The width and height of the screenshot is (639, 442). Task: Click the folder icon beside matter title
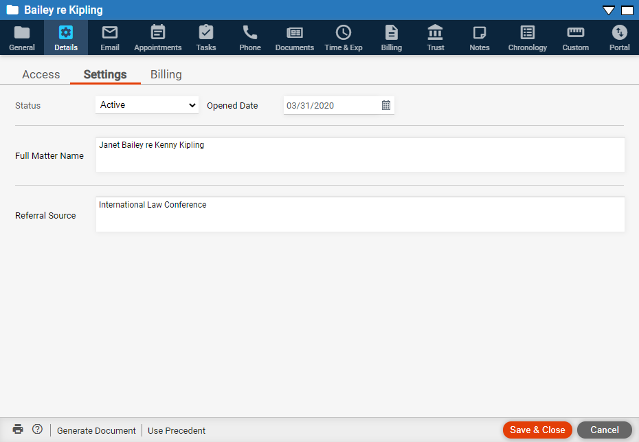[12, 10]
